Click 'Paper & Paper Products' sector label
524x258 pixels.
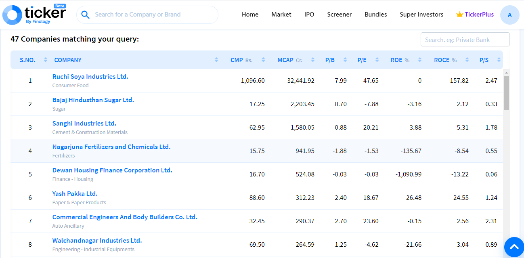79,202
